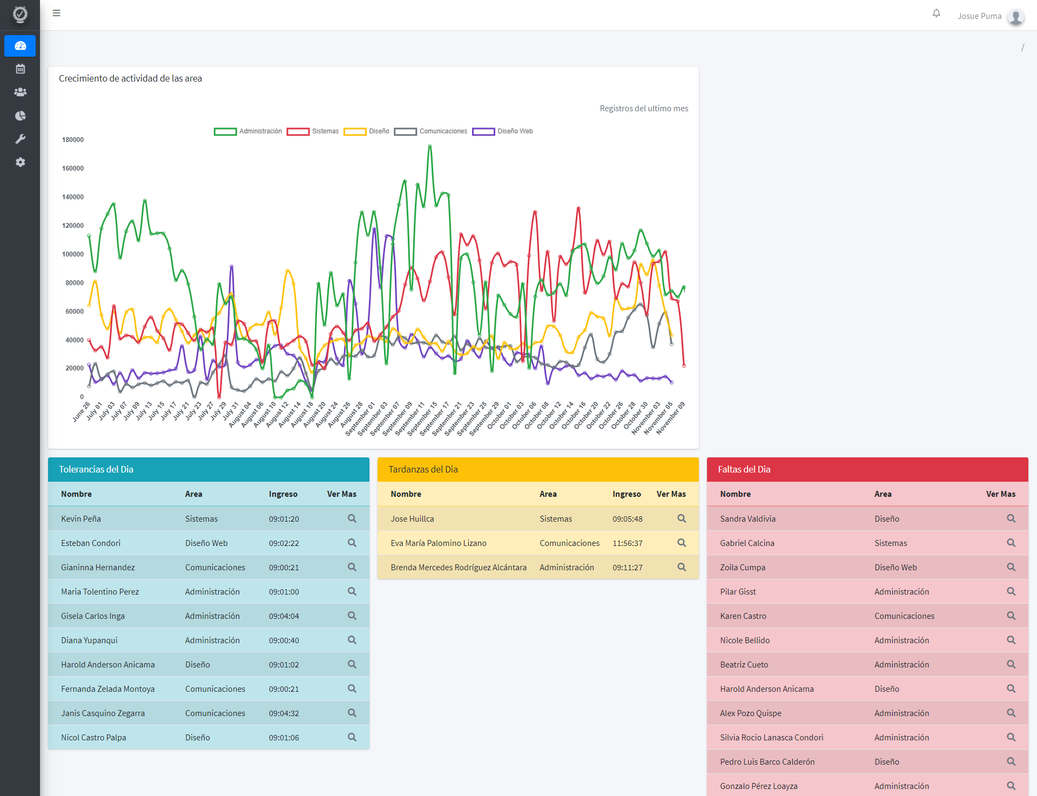This screenshot has width=1037, height=796.
Task: View details for Zoila Cumpa
Action: (x=1011, y=567)
